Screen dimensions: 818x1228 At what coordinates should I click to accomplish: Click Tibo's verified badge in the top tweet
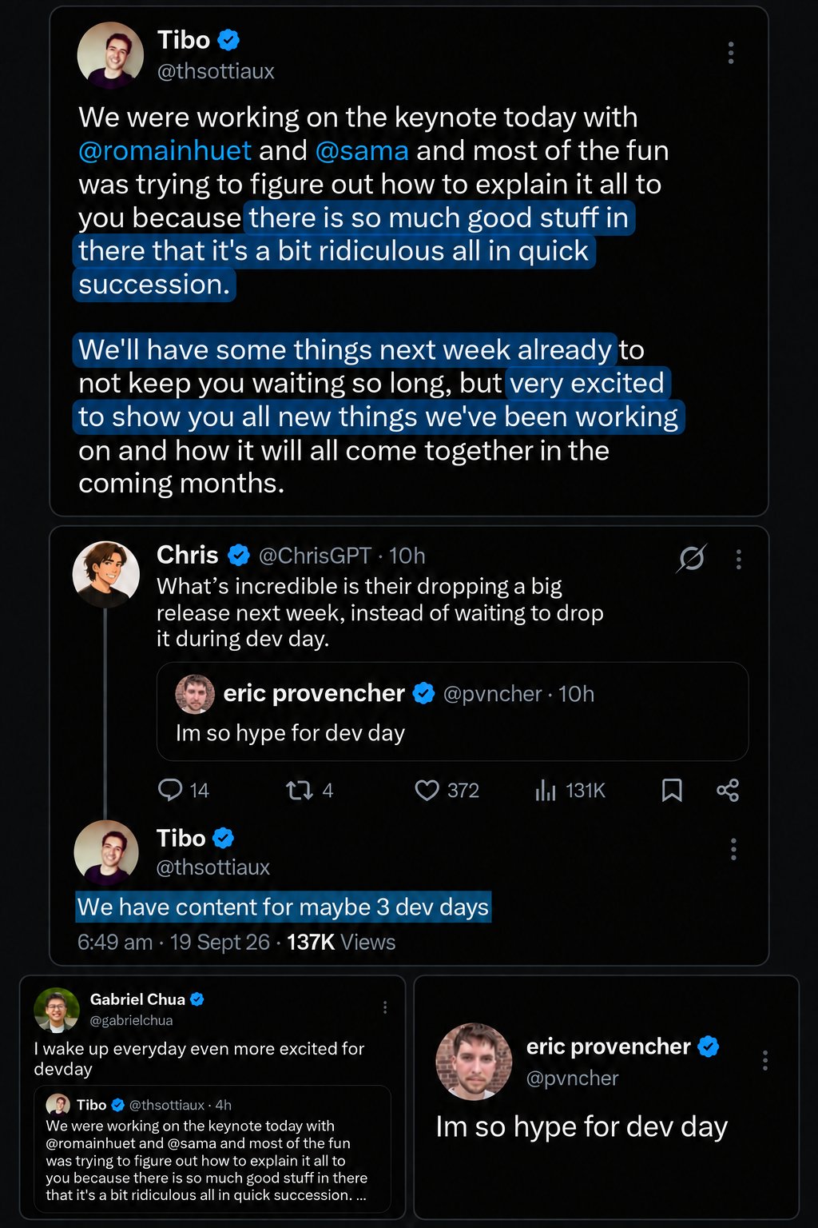click(x=229, y=39)
